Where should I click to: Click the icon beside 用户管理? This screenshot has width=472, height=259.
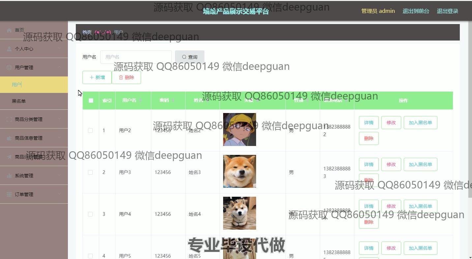coord(9,68)
